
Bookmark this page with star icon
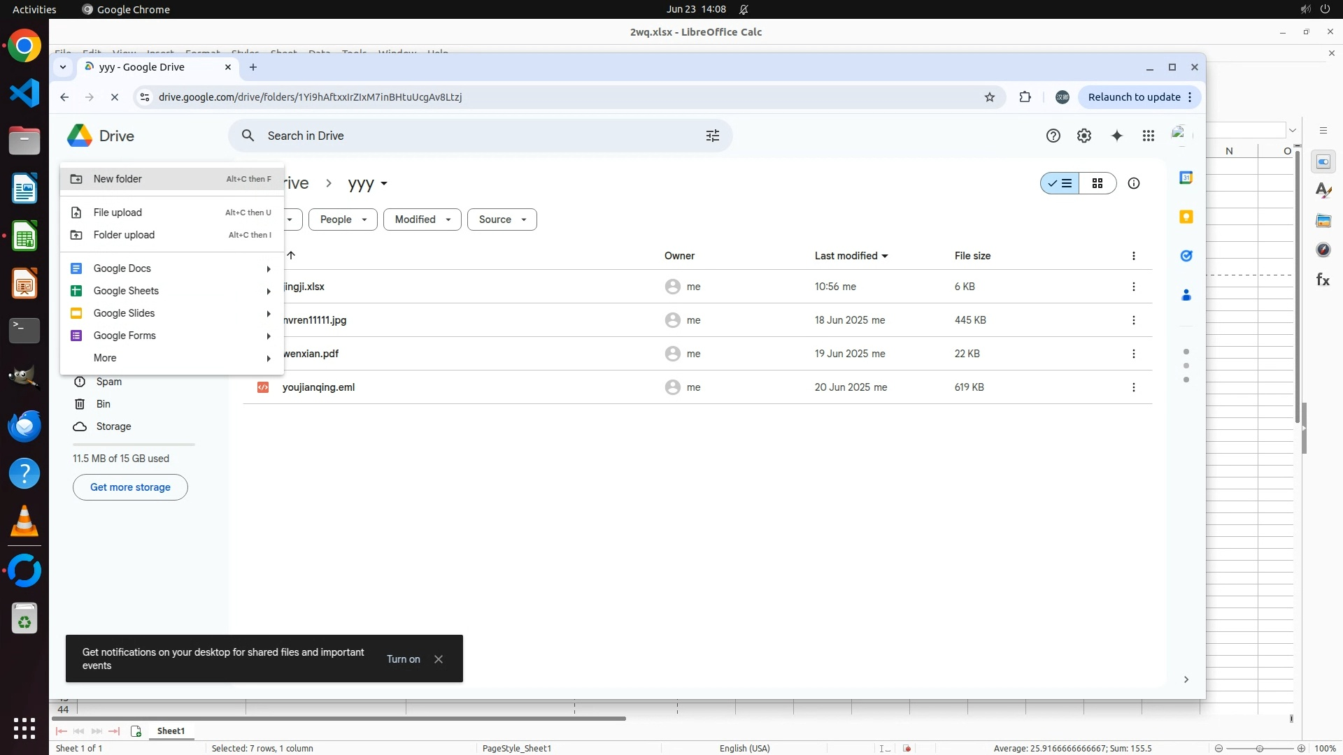point(989,97)
